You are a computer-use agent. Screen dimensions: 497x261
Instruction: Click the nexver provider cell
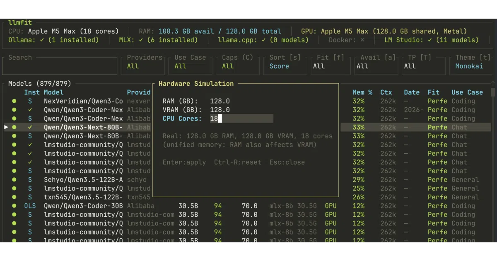pos(139,101)
